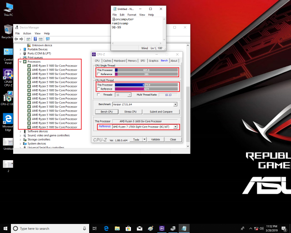Open File Explorer from the taskbar
291x233 pixels.
[x=117, y=228]
